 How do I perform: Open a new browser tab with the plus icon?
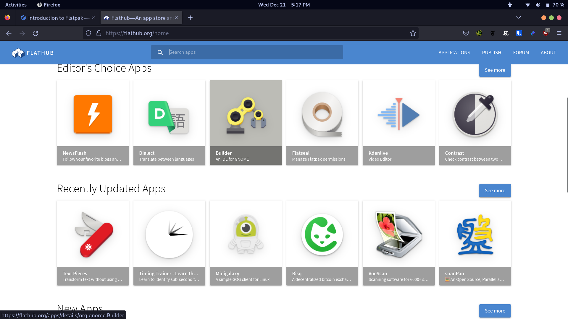tap(190, 18)
